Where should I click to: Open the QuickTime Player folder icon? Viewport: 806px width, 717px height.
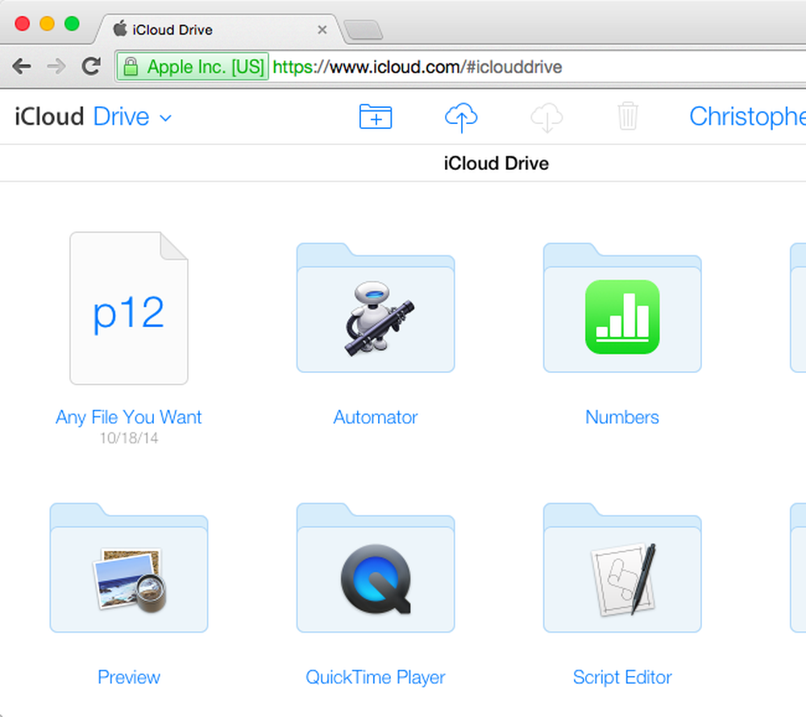click(376, 567)
